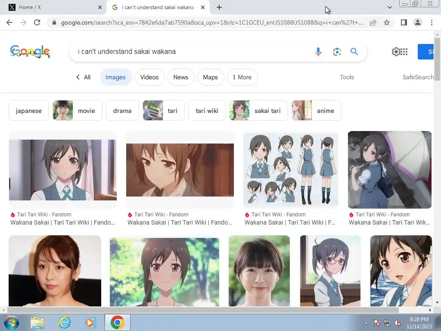Click the URL address bar
Screen dimensions: 441x331
click(x=211, y=22)
